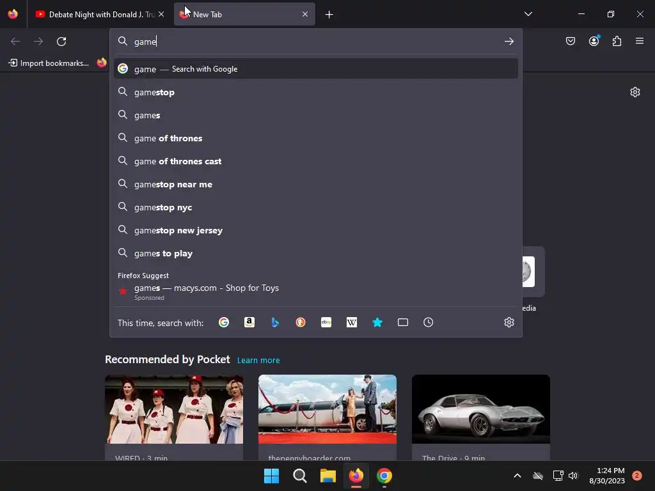Select the New Tab tab
The width and height of the screenshot is (655, 491).
[244, 15]
